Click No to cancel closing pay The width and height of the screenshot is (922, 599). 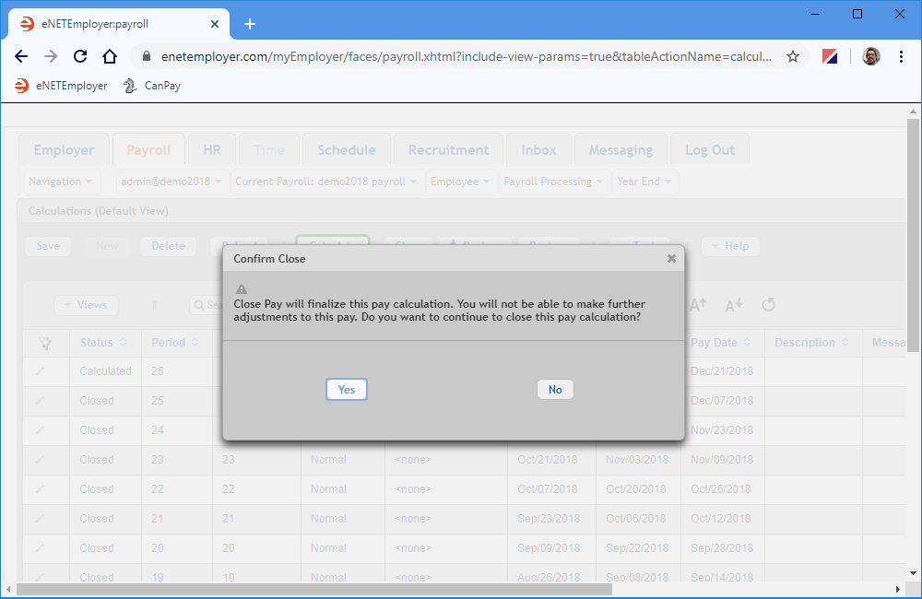[x=555, y=390]
